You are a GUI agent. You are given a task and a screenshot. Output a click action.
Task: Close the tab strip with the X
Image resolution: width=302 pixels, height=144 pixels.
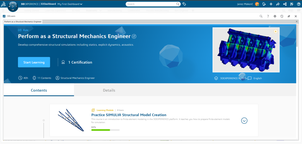click(x=297, y=21)
